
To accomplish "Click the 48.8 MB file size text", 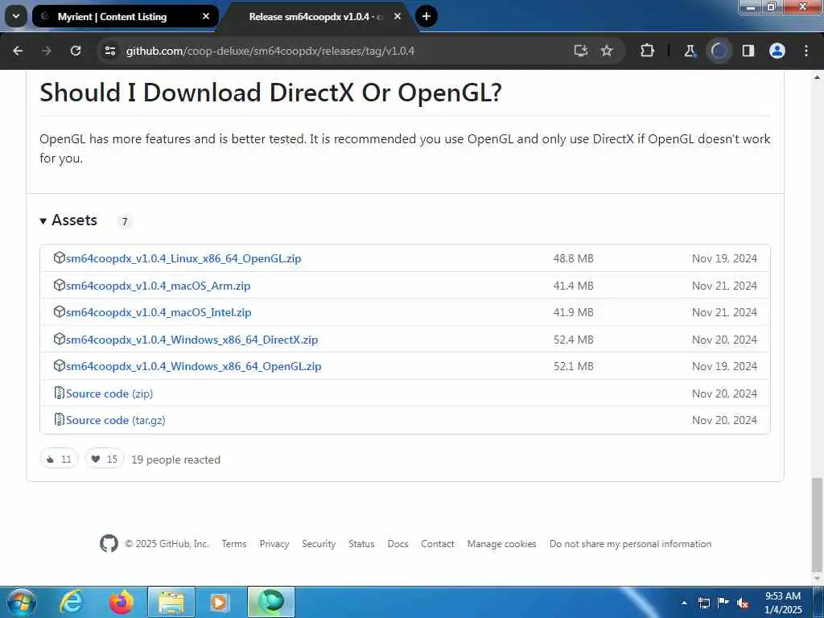I will tap(573, 258).
